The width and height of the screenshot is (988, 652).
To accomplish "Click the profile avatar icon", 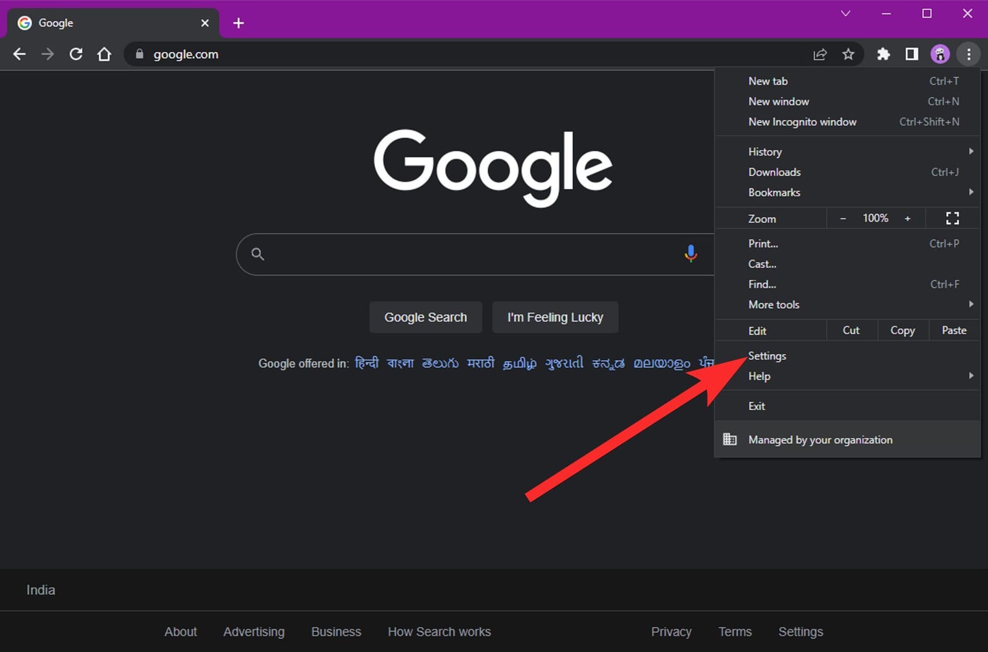I will 940,54.
